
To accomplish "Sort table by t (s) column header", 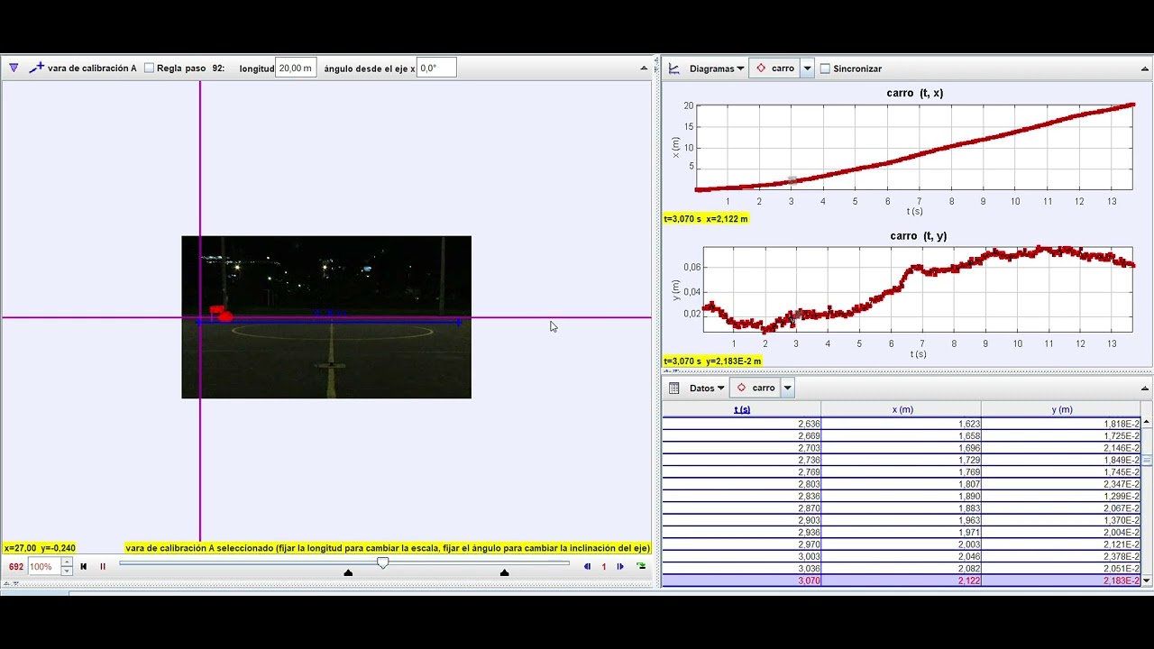I will tap(741, 409).
